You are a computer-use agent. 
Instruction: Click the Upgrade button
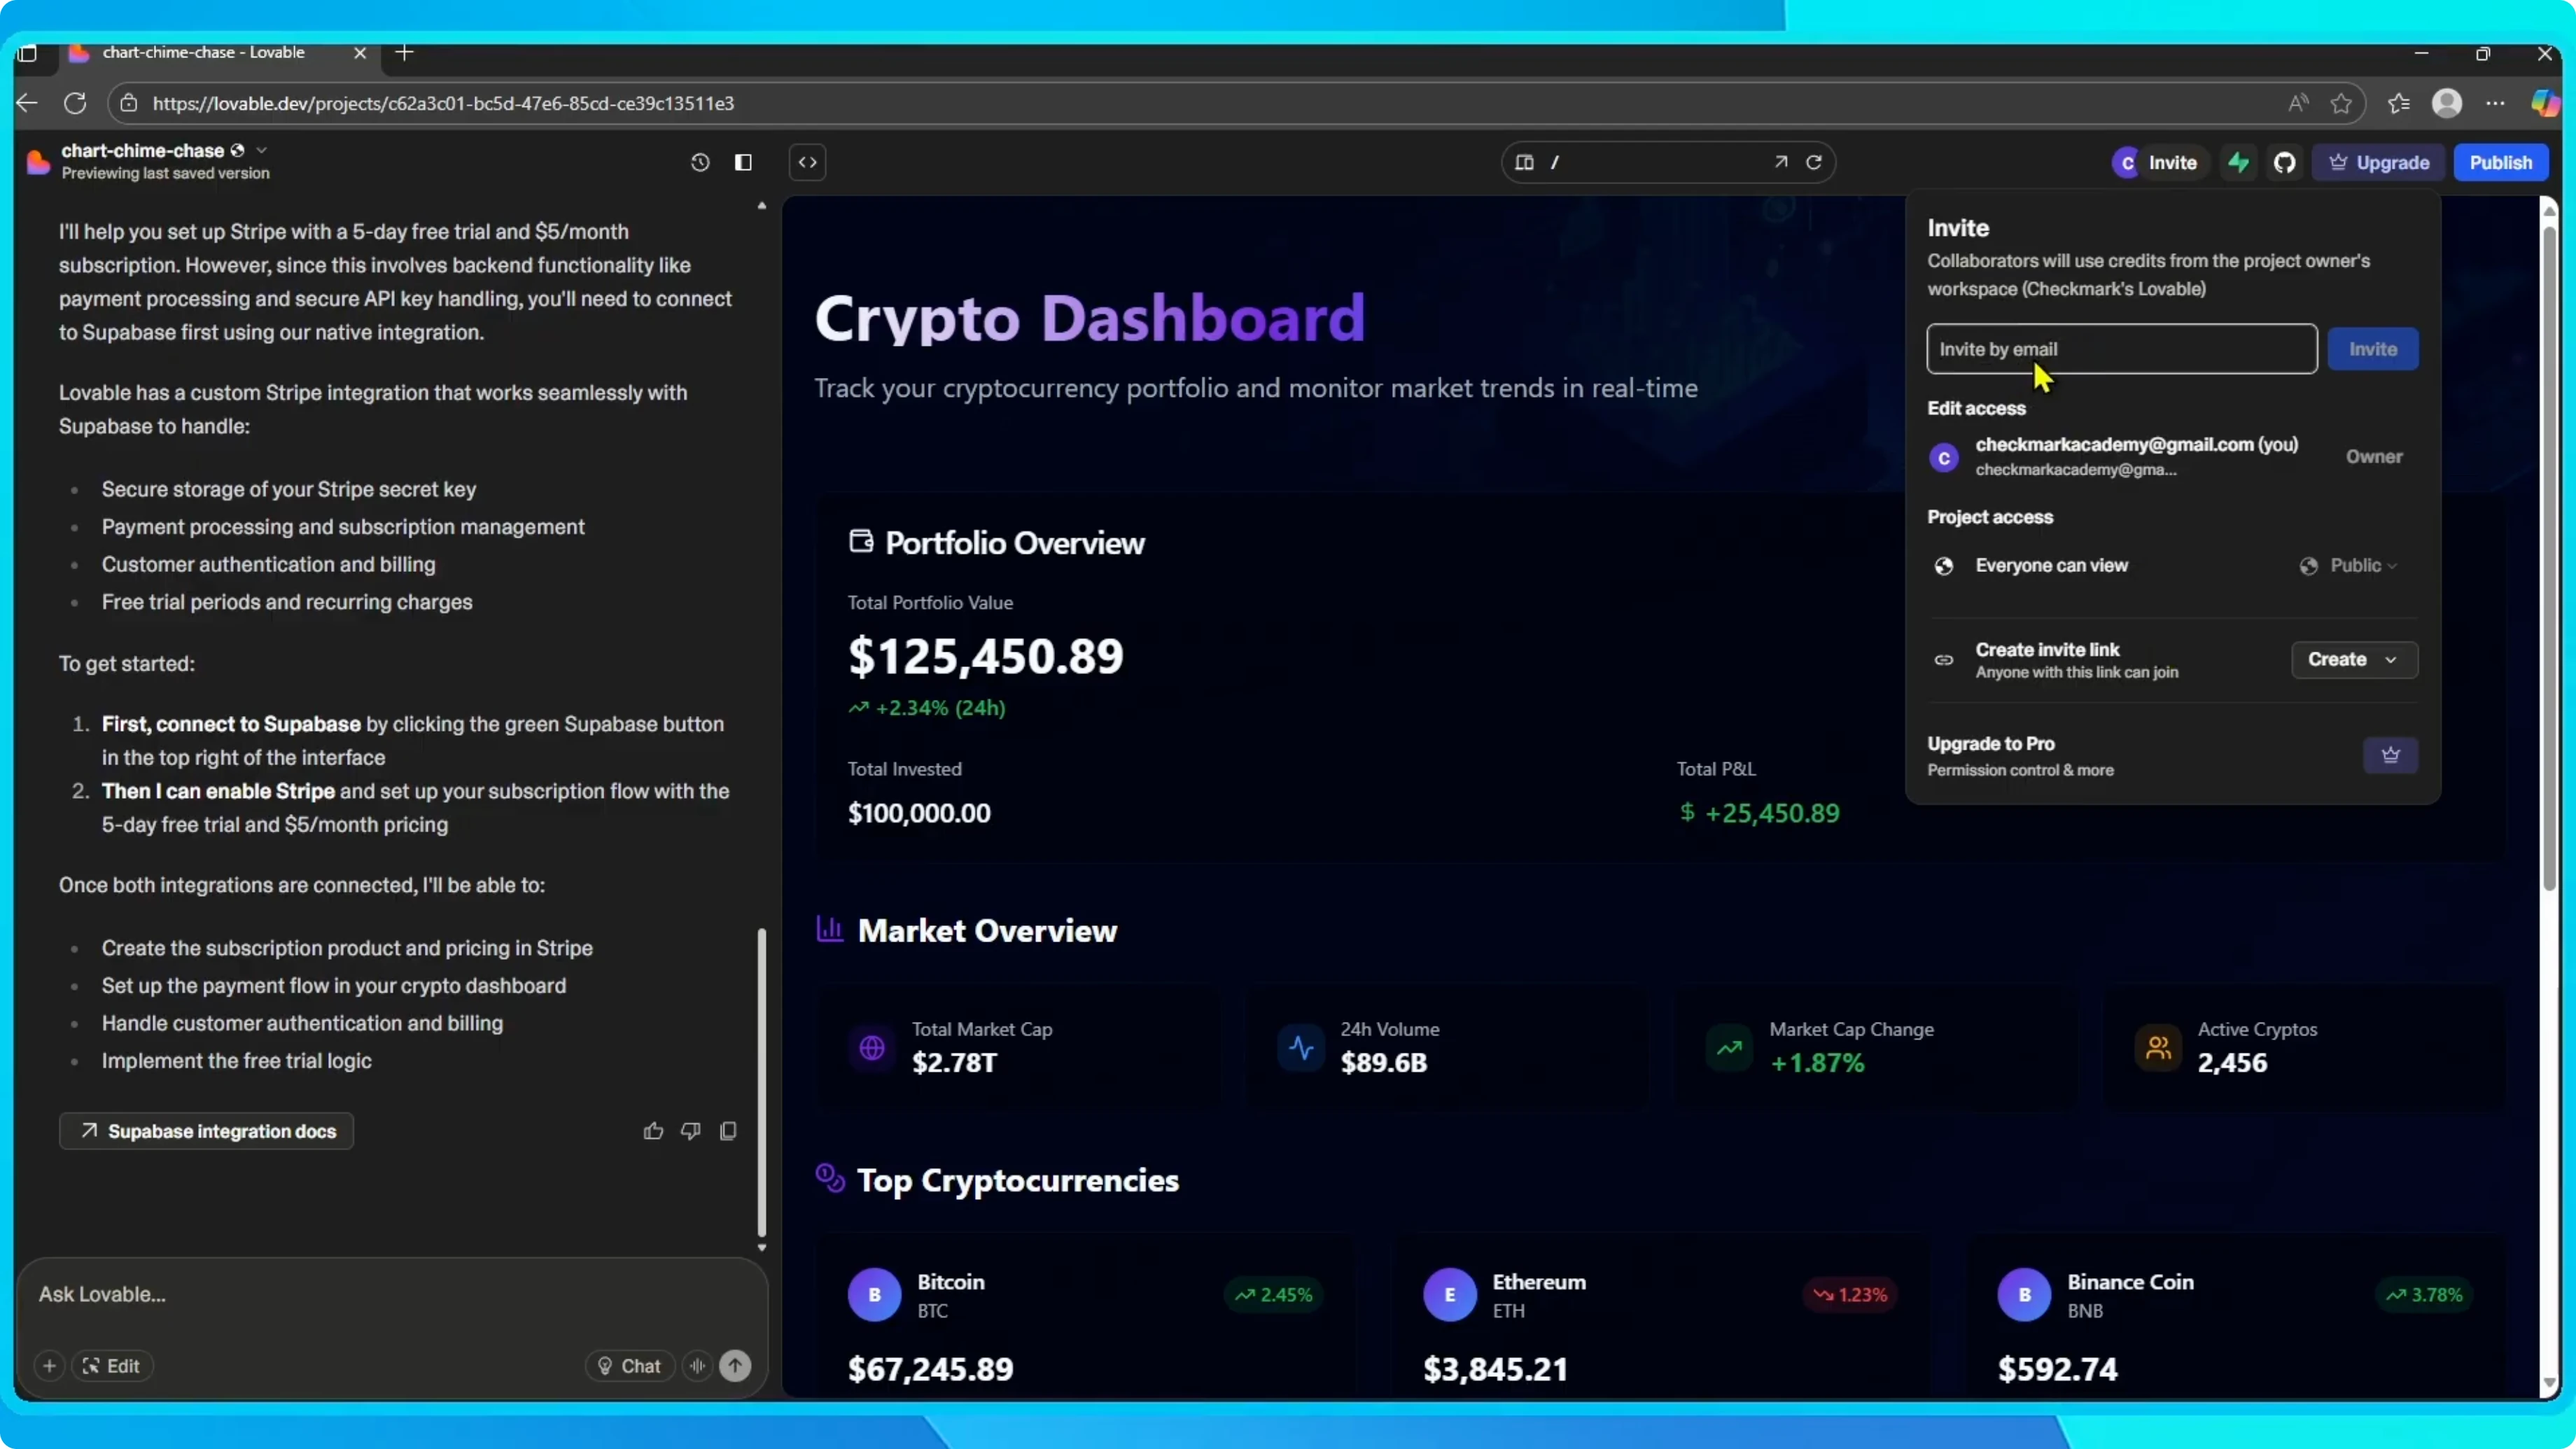(x=2379, y=162)
